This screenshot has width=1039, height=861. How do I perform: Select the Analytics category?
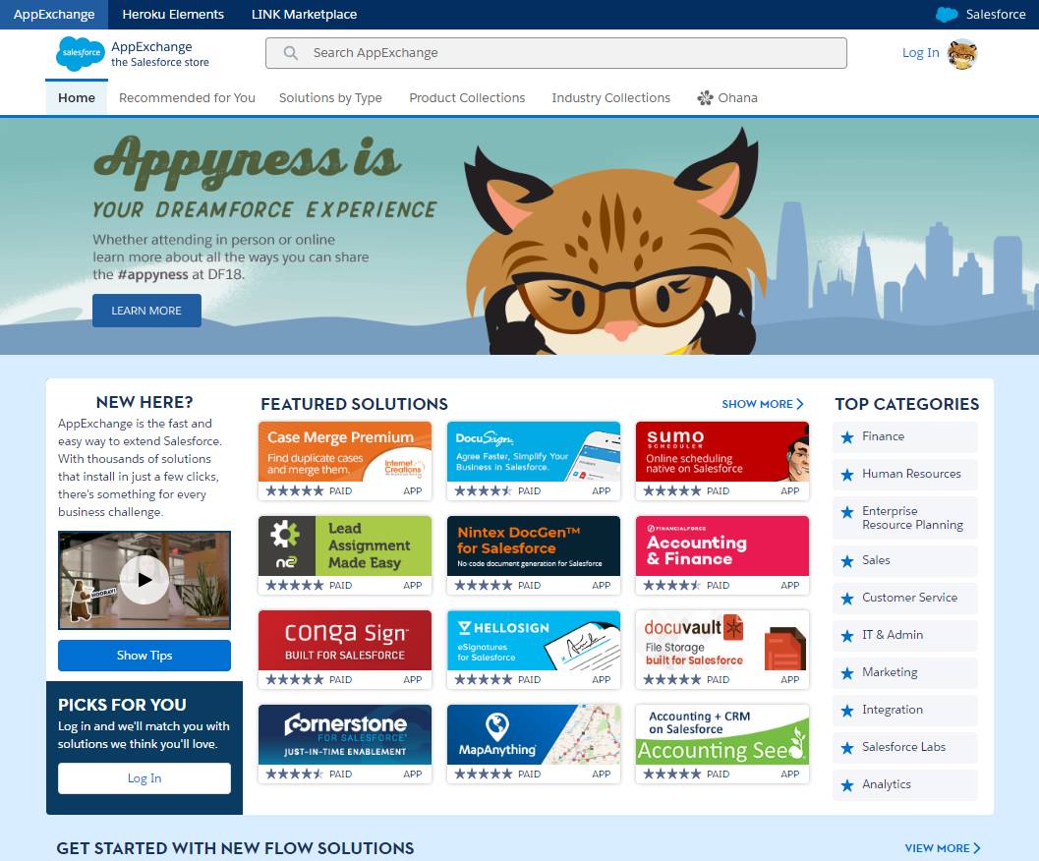[905, 784]
